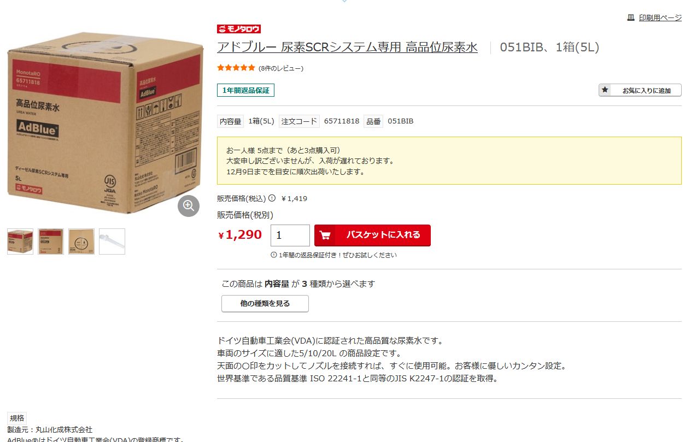Open the 印刷用ページ print page link
This screenshot has width=685, height=442.
(x=660, y=18)
